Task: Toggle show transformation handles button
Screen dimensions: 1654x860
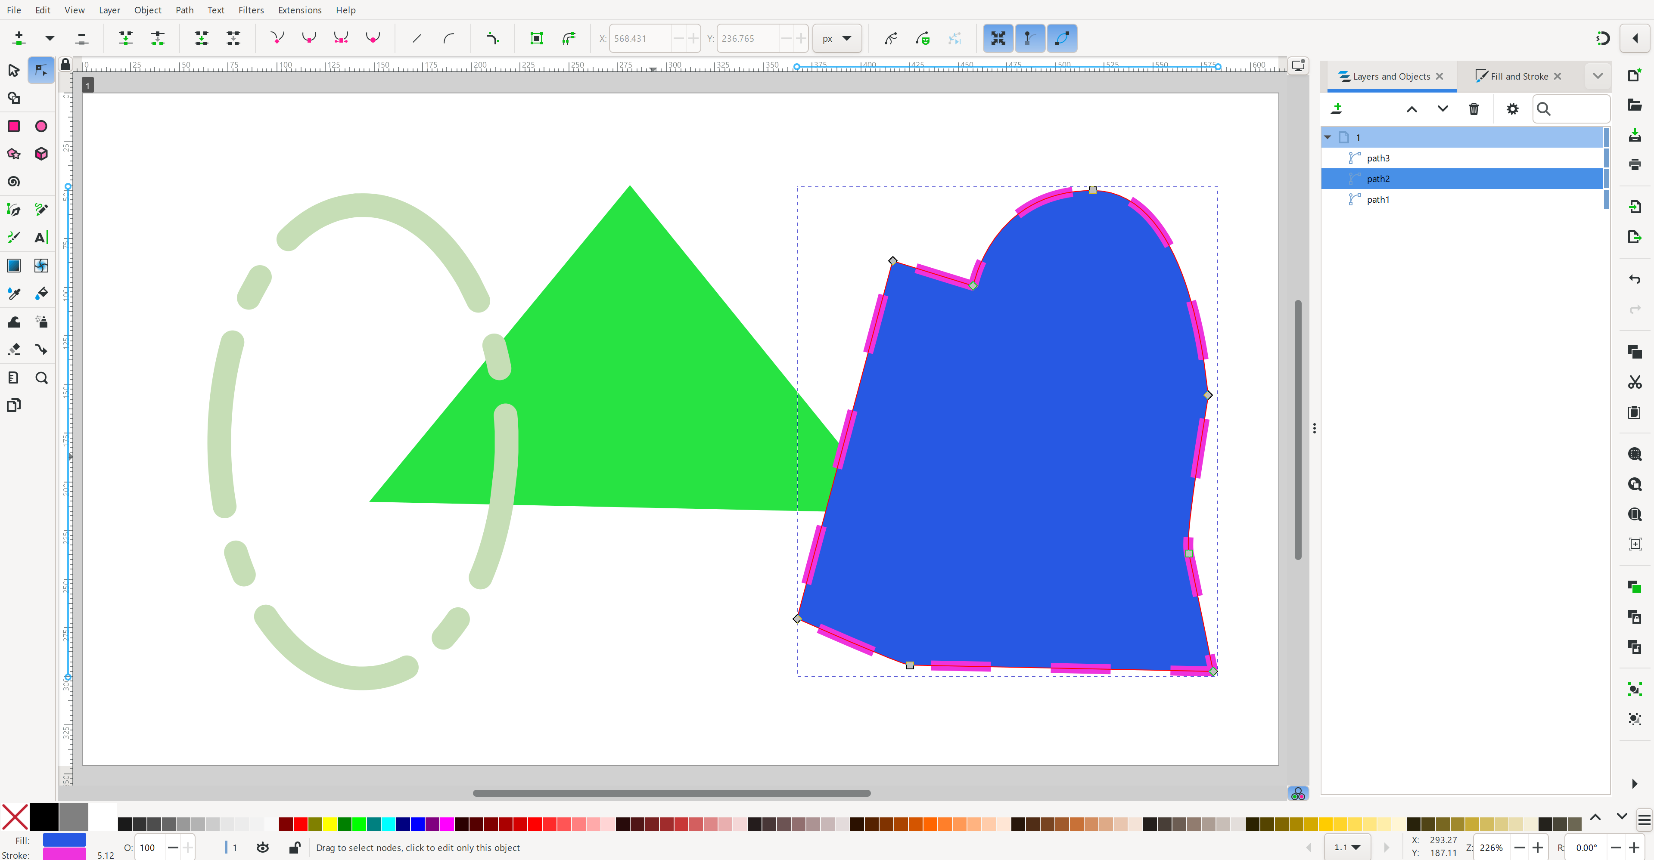Action: point(998,38)
